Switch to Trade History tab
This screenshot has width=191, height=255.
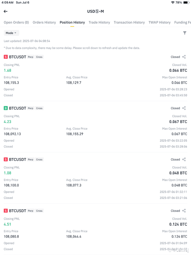pos(99,22)
